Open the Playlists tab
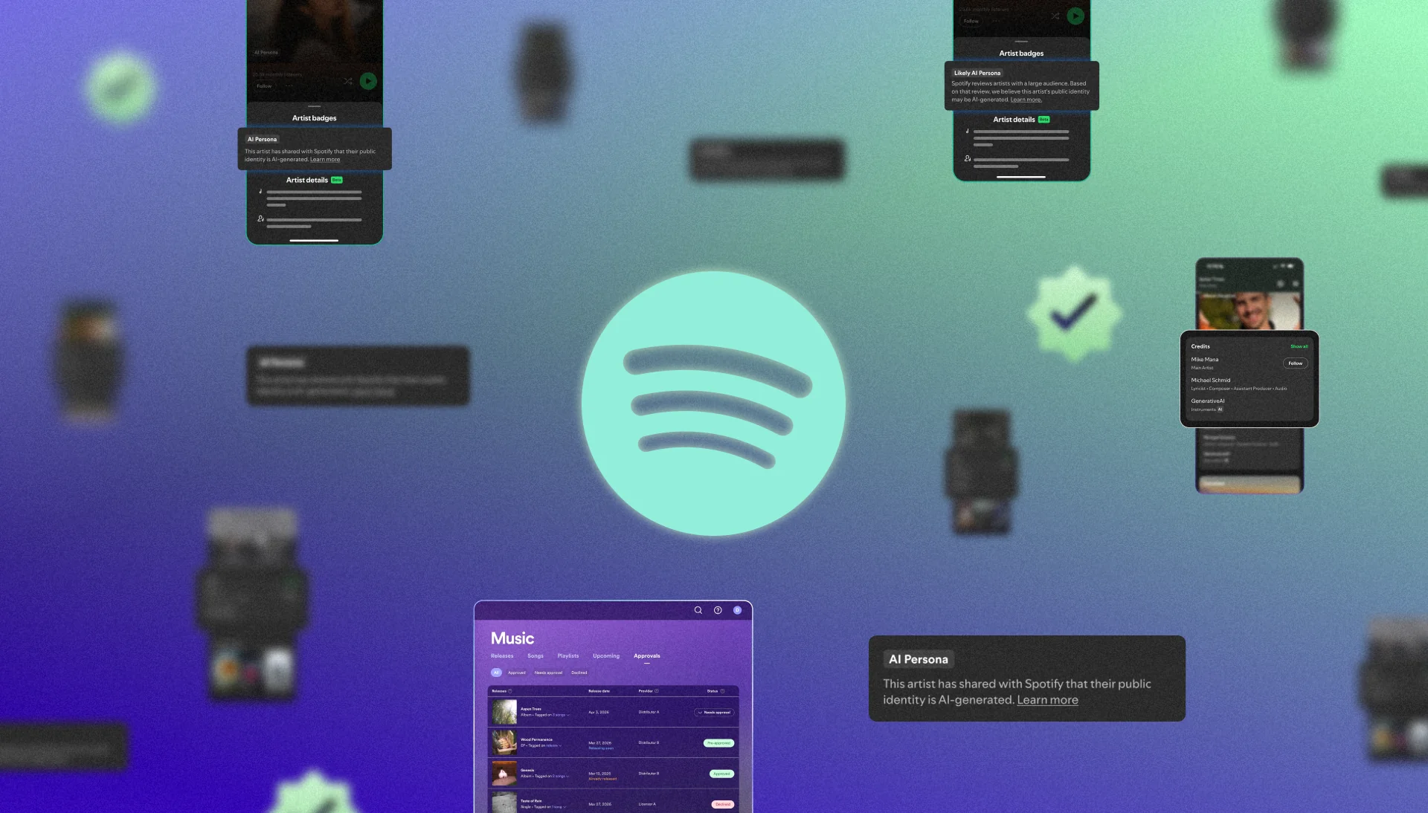This screenshot has width=1428, height=813. [568, 656]
